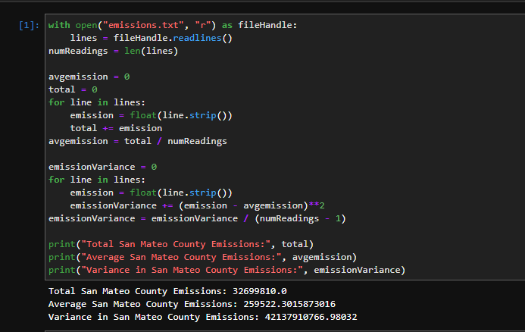The width and height of the screenshot is (525, 332).
Task: Click the cell execution prompt [1]:
Action: pos(29,26)
